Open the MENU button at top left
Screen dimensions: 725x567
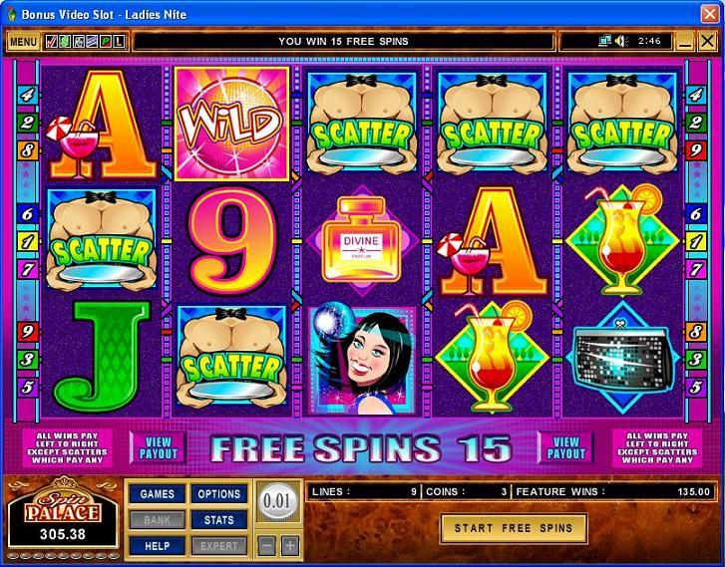pos(23,42)
